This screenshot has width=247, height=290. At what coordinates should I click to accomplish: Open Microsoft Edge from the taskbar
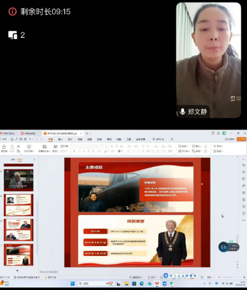tap(142, 284)
